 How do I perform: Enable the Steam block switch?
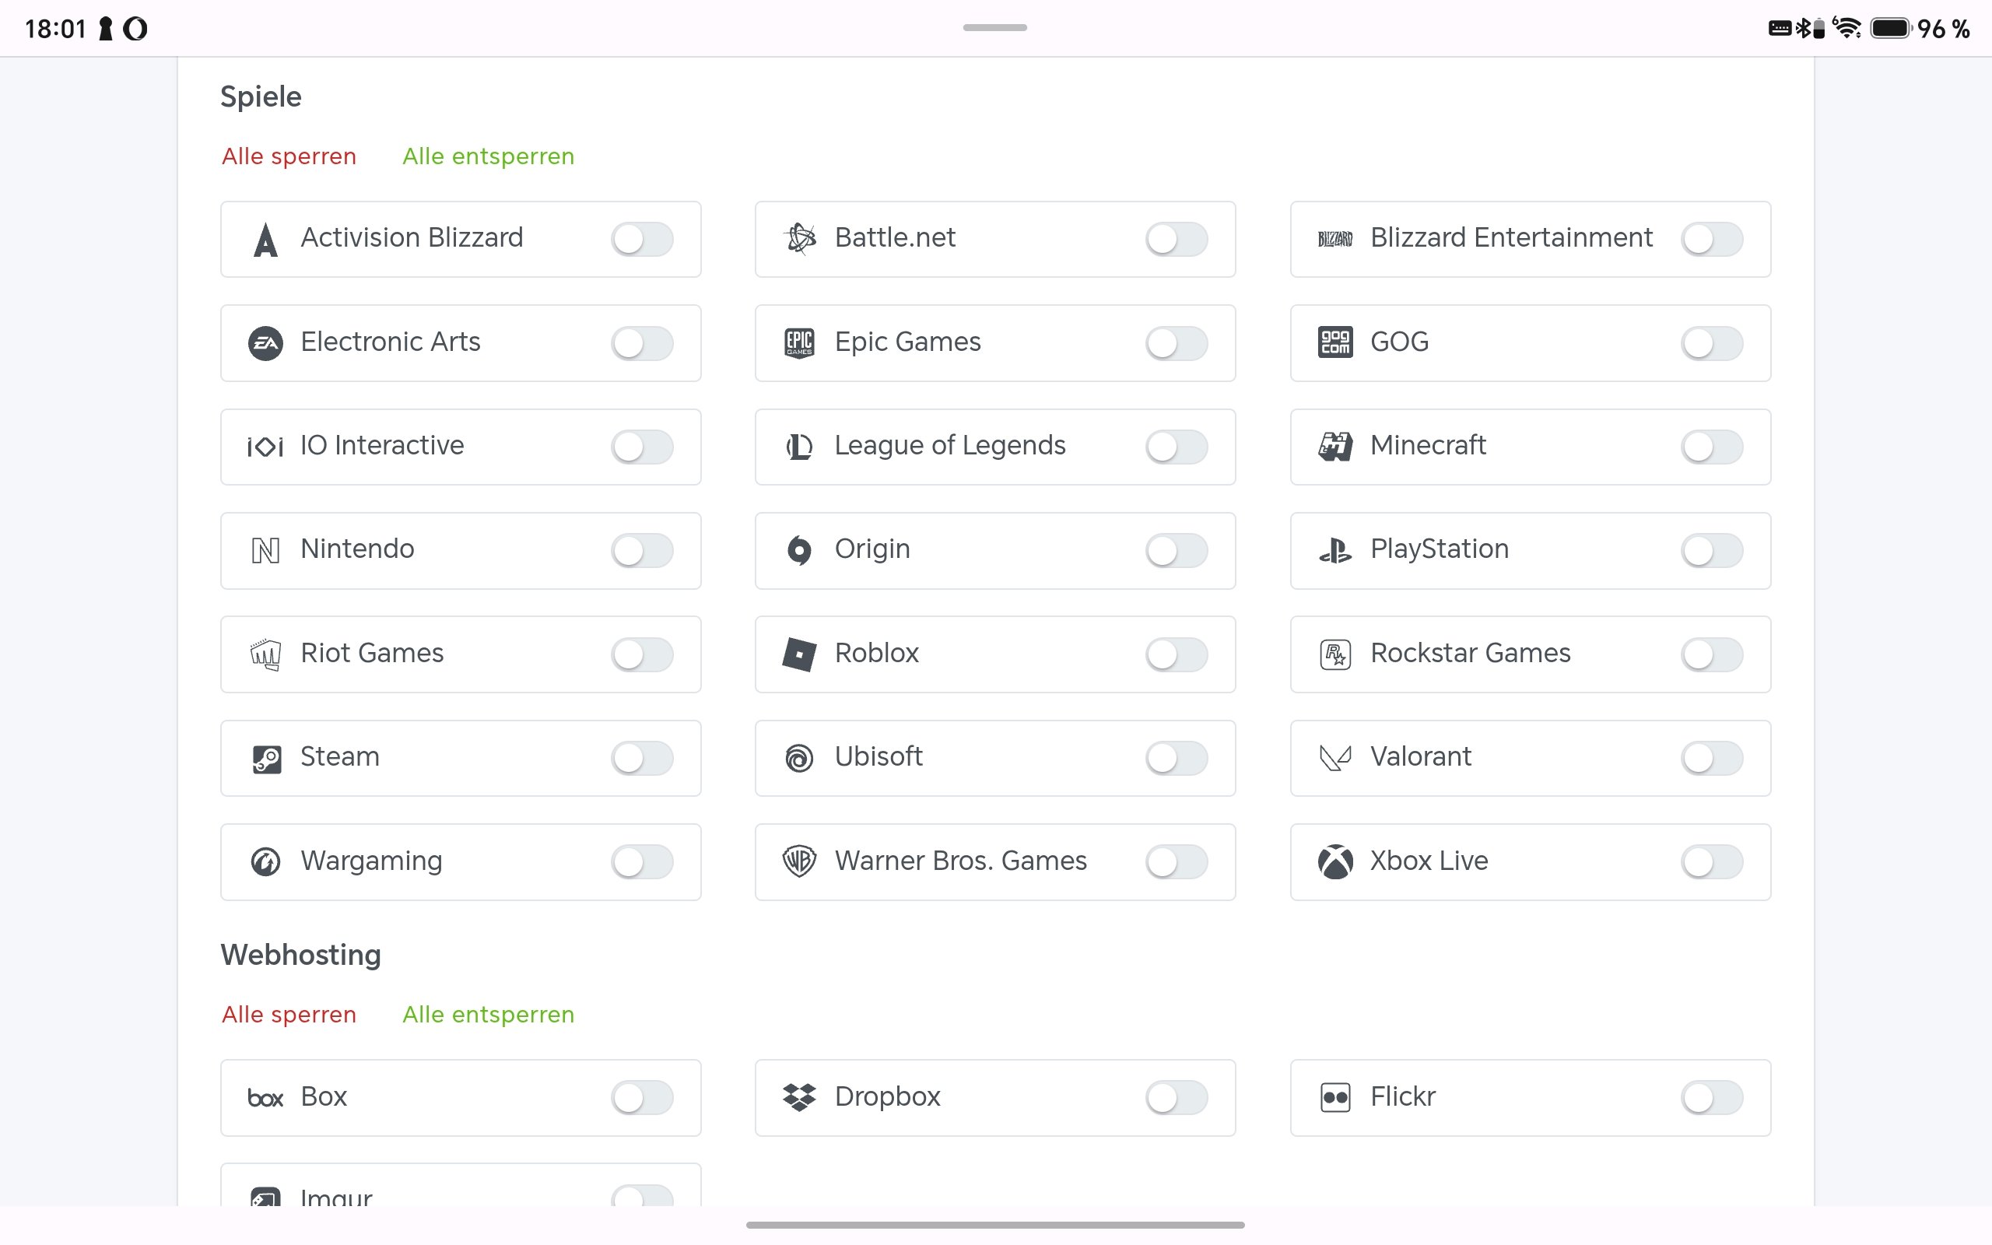coord(642,759)
